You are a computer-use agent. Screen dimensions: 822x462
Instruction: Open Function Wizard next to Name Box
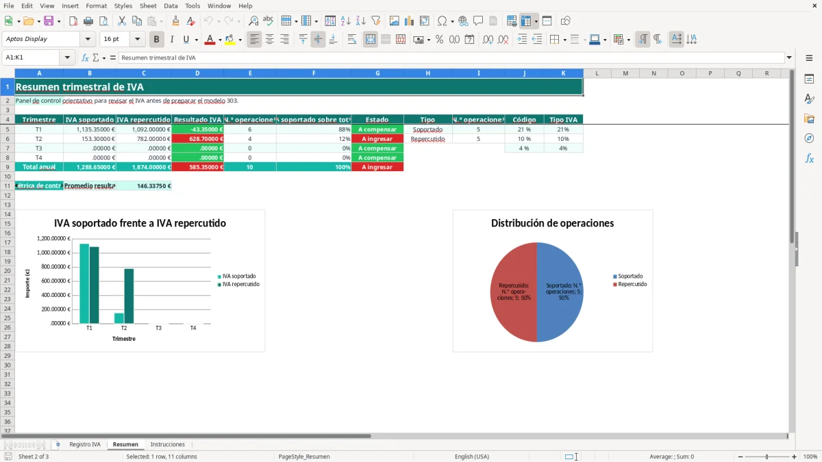[x=85, y=58]
